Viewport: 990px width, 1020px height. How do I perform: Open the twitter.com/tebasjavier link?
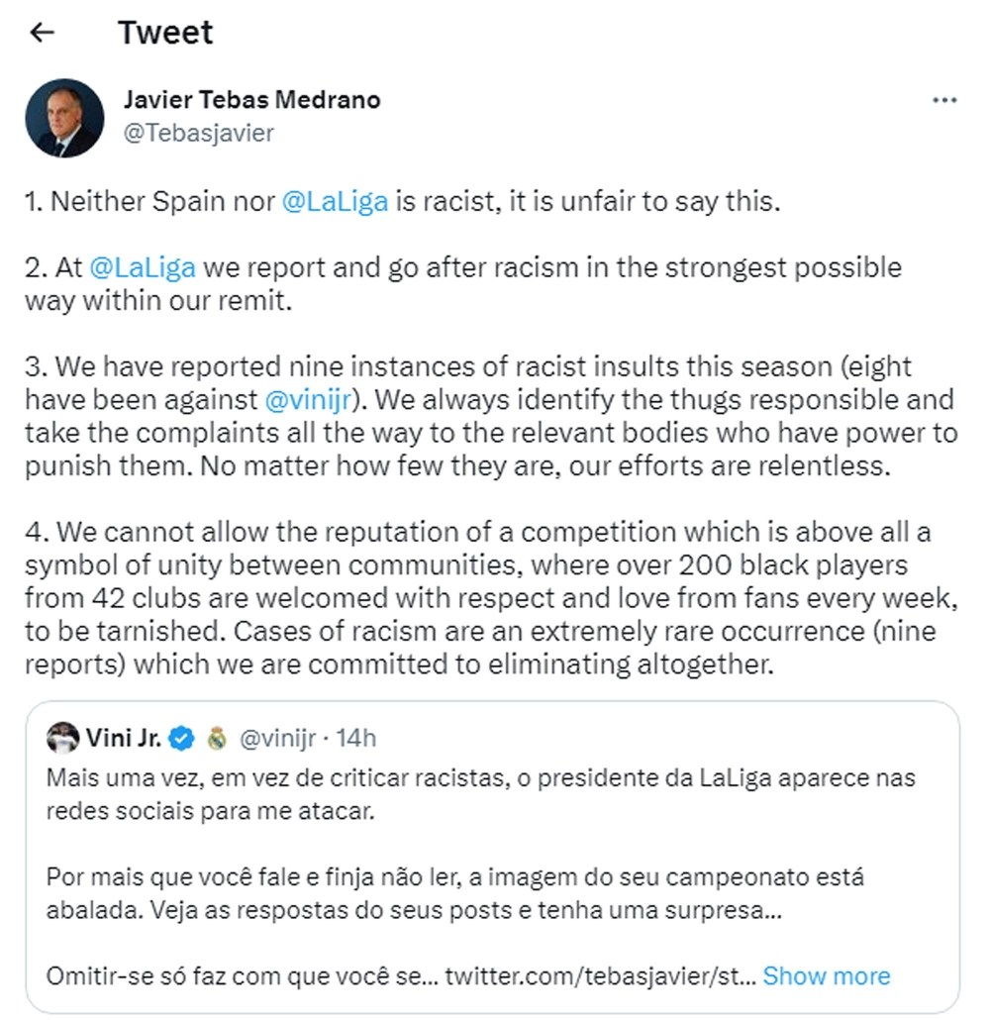(x=601, y=975)
